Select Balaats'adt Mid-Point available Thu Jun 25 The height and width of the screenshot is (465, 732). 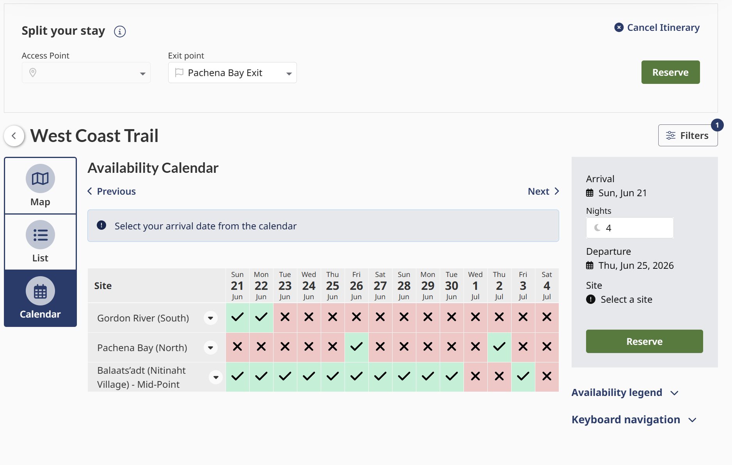coord(332,377)
